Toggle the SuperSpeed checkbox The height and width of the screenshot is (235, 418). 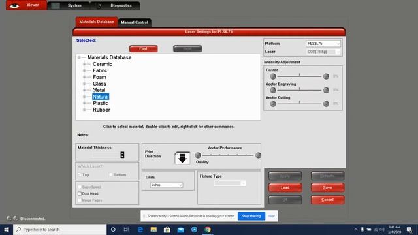pos(80,187)
